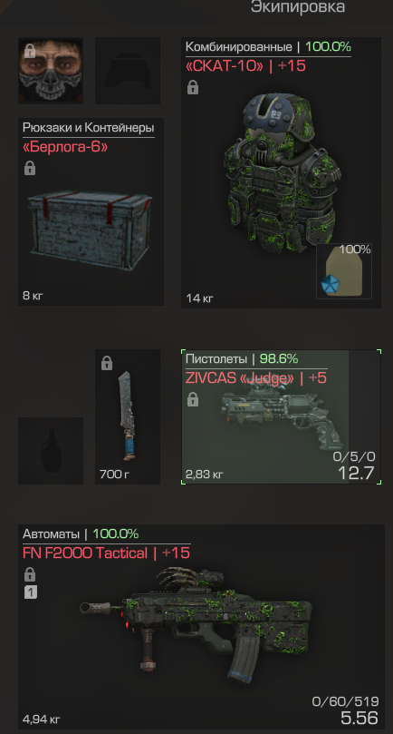Viewport: 393px width, 734px height.
Task: Click the СКАТ-10 | +15 name label
Action: click(245, 65)
